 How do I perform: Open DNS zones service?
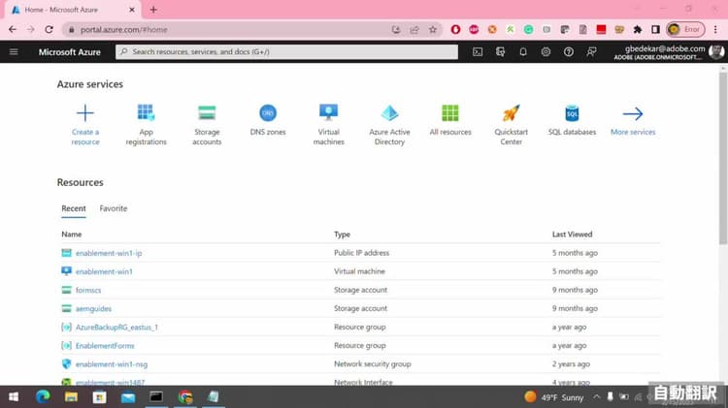[268, 120]
